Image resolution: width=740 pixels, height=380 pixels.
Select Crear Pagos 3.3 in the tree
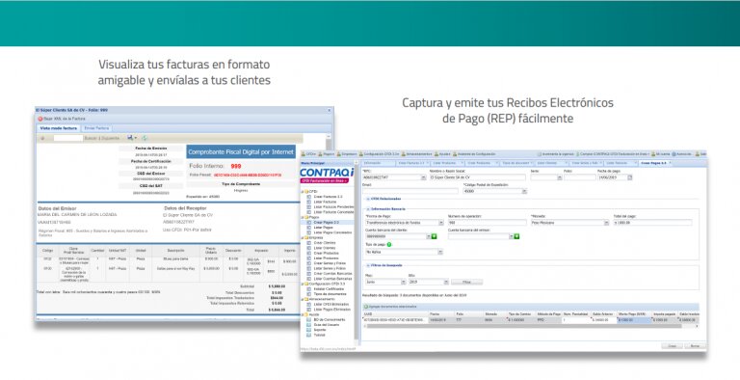coord(326,222)
